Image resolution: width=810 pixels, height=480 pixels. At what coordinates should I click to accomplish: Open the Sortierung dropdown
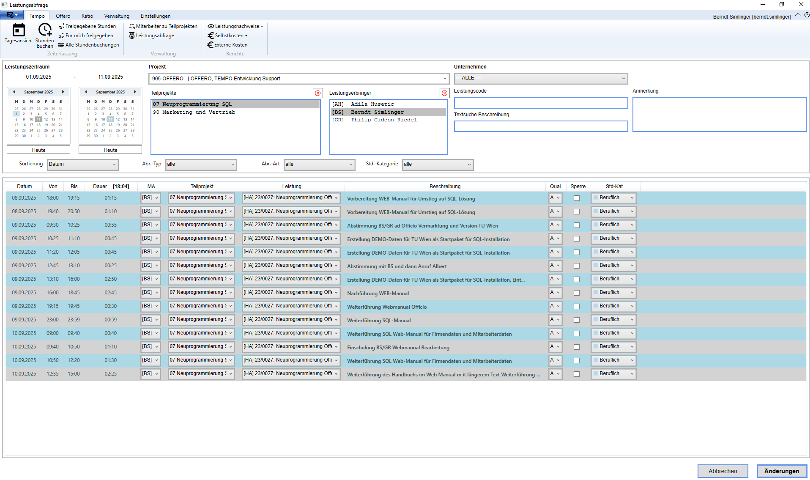(82, 165)
